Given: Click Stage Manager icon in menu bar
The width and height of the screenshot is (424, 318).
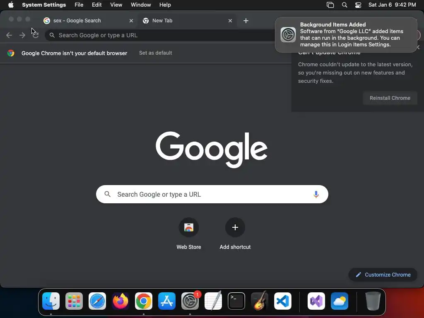Looking at the screenshot, I should point(330,5).
